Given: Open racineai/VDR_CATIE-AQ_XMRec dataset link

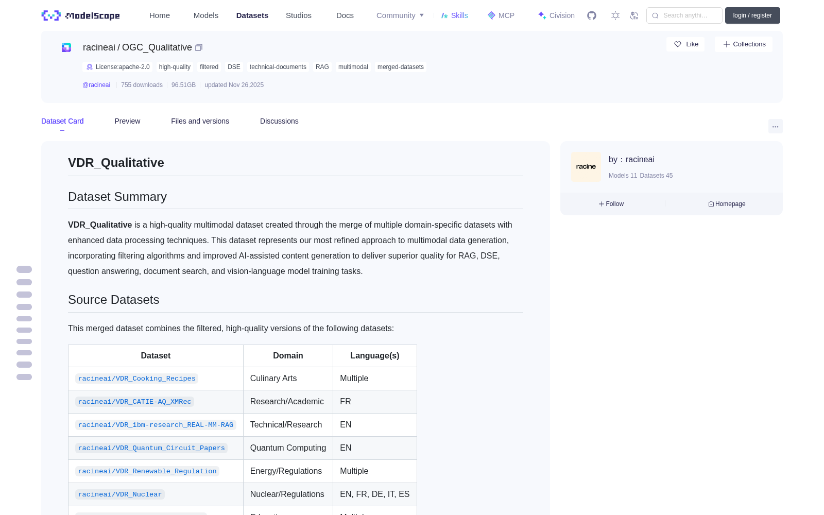Looking at the screenshot, I should [x=134, y=402].
